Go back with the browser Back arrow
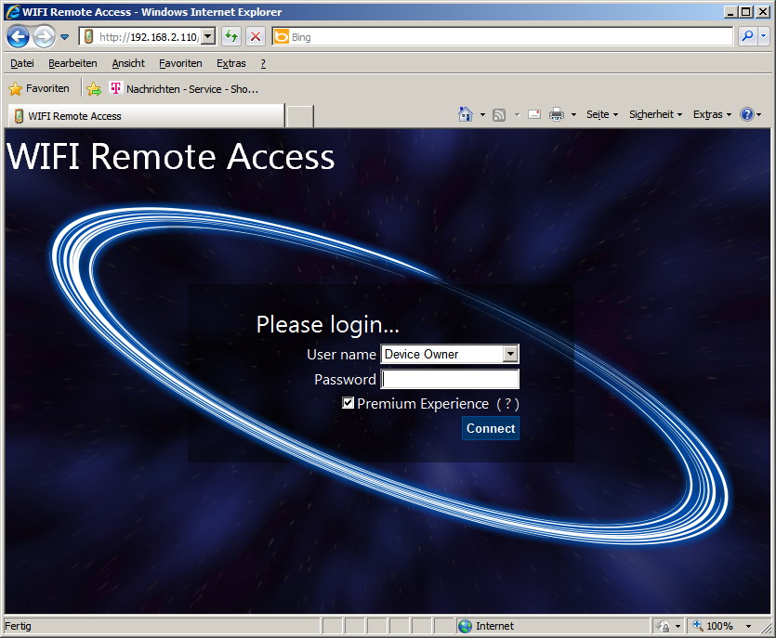Screen dimensions: 776x638 pos(19,36)
